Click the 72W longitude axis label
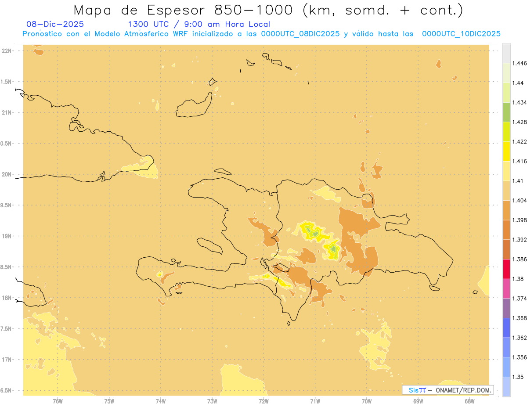 [x=263, y=401]
